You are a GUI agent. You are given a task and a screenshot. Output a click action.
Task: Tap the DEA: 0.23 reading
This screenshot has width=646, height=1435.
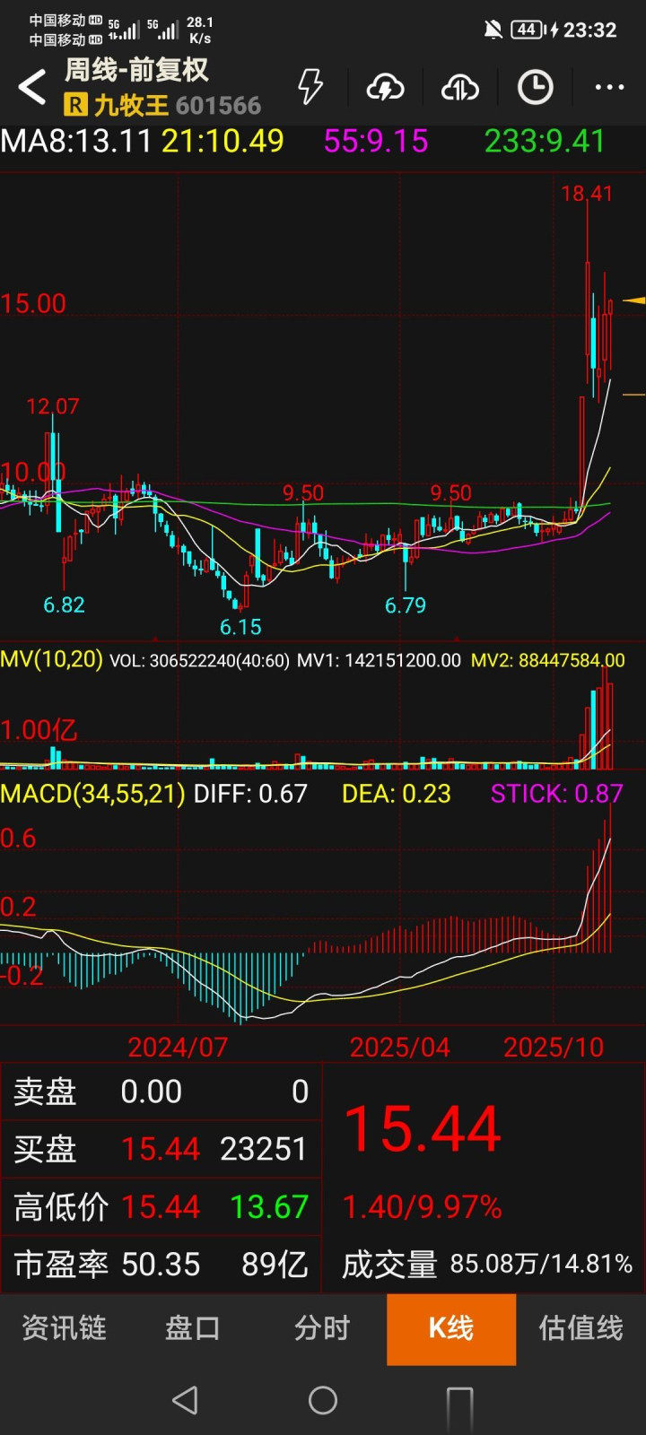click(397, 794)
